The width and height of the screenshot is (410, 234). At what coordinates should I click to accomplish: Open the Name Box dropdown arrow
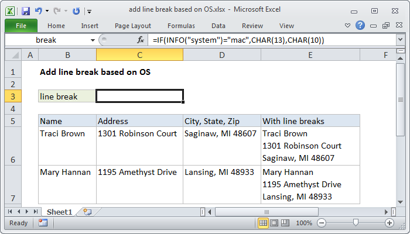coord(92,40)
